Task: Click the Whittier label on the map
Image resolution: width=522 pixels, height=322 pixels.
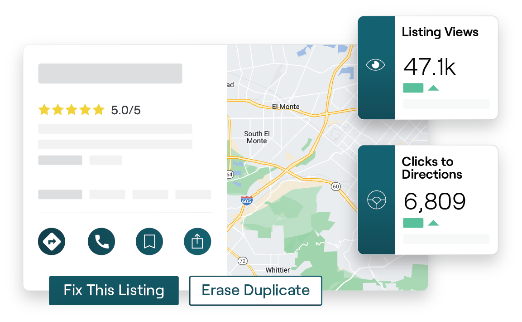Action: [x=278, y=270]
